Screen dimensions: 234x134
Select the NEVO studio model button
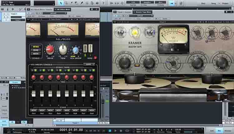(x=36, y=54)
